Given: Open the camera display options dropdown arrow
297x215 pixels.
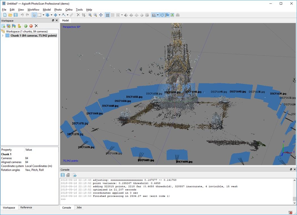Looking at the screenshot, I should click(x=158, y=15).
